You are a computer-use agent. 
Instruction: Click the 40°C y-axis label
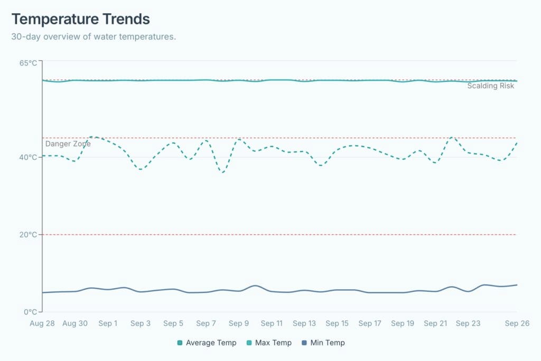(x=28, y=157)
